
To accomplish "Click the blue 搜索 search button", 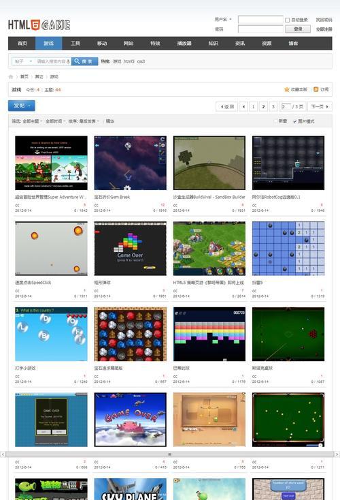I will pyautogui.click(x=85, y=61).
